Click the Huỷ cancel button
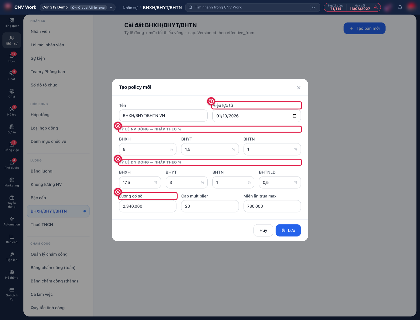420x320 pixels. 263,230
